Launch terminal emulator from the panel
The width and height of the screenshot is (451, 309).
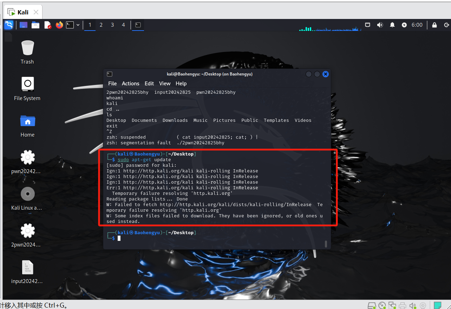pyautogui.click(x=70, y=25)
